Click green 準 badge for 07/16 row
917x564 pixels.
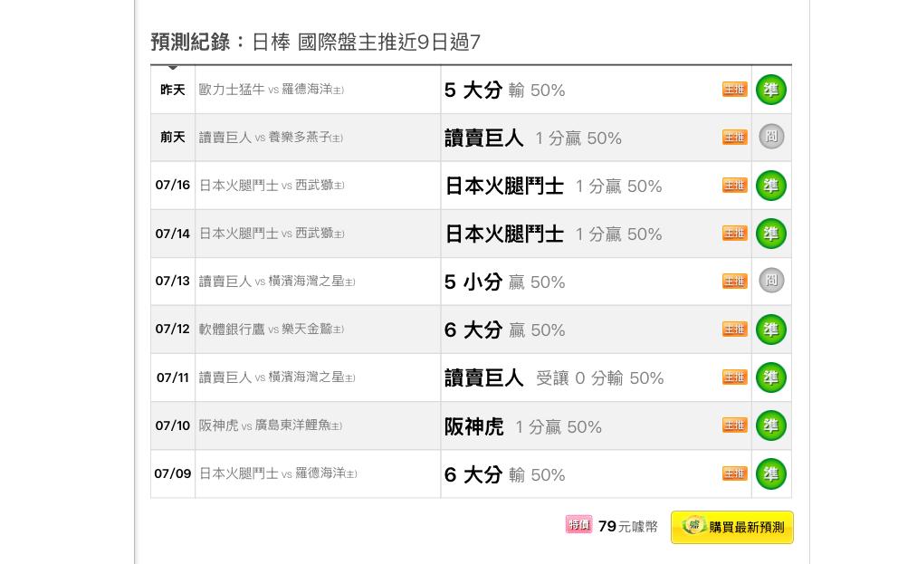click(770, 186)
